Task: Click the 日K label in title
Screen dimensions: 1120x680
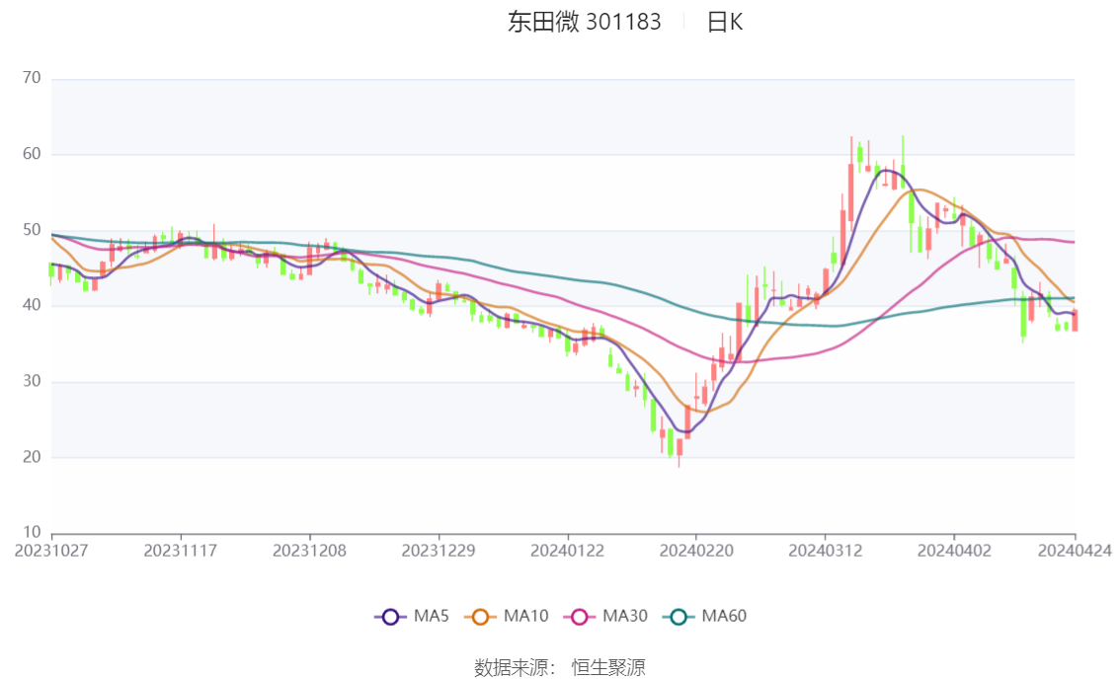Action: [x=724, y=22]
